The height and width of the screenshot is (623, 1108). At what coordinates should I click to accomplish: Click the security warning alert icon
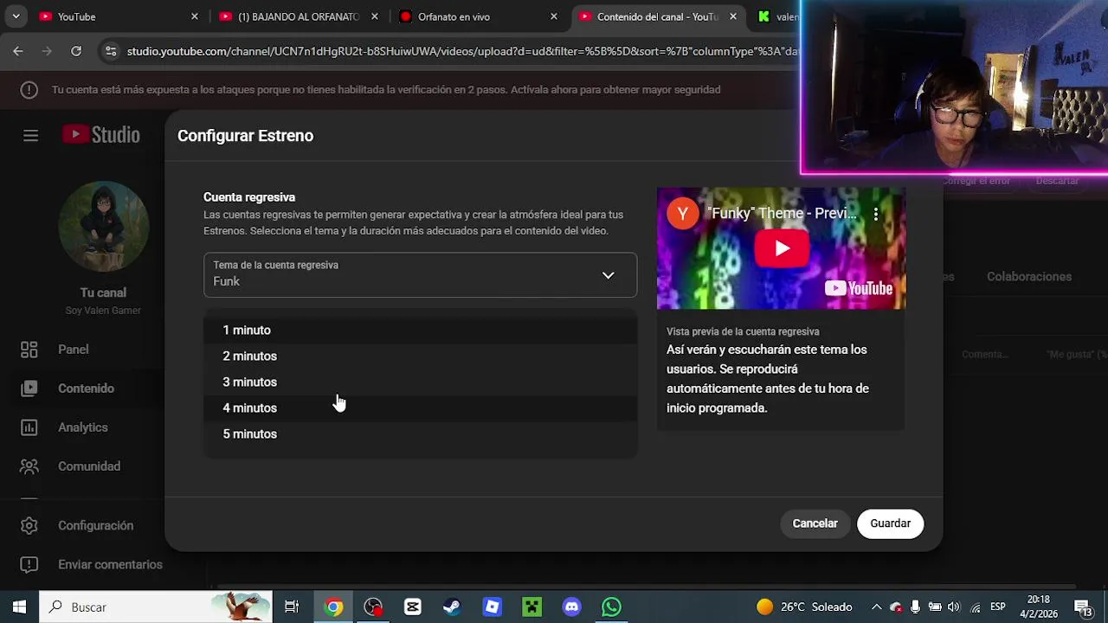(29, 90)
